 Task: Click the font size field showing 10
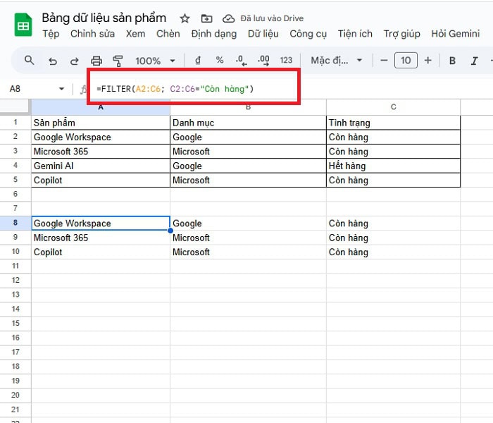[406, 60]
